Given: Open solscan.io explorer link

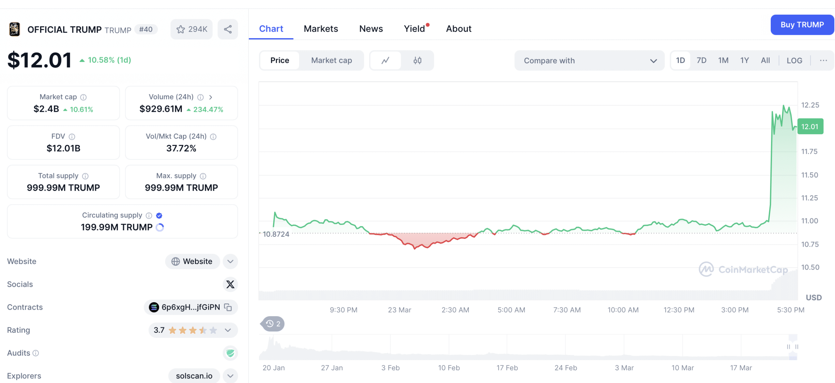Looking at the screenshot, I should [x=194, y=376].
